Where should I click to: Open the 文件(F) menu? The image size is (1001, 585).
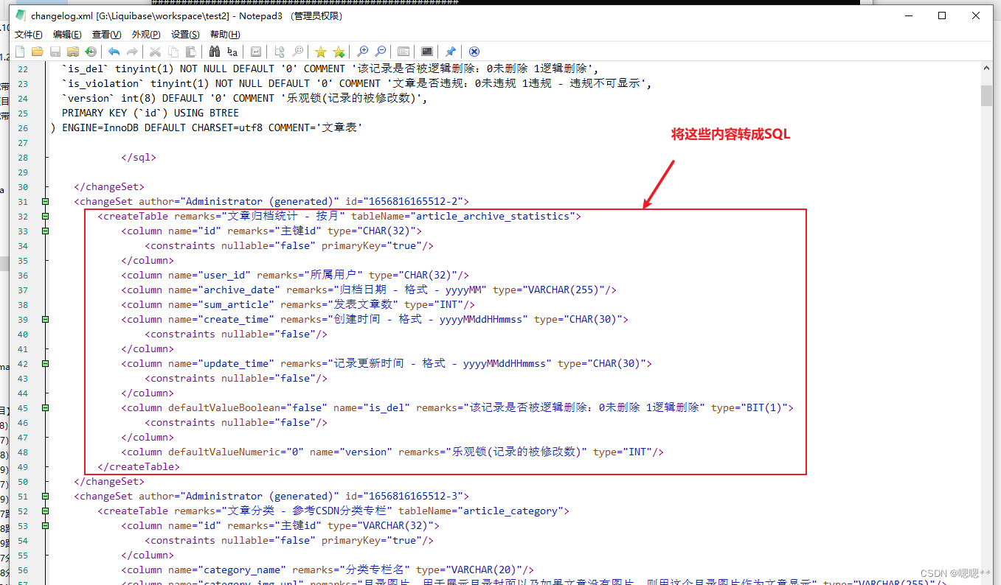[29, 35]
